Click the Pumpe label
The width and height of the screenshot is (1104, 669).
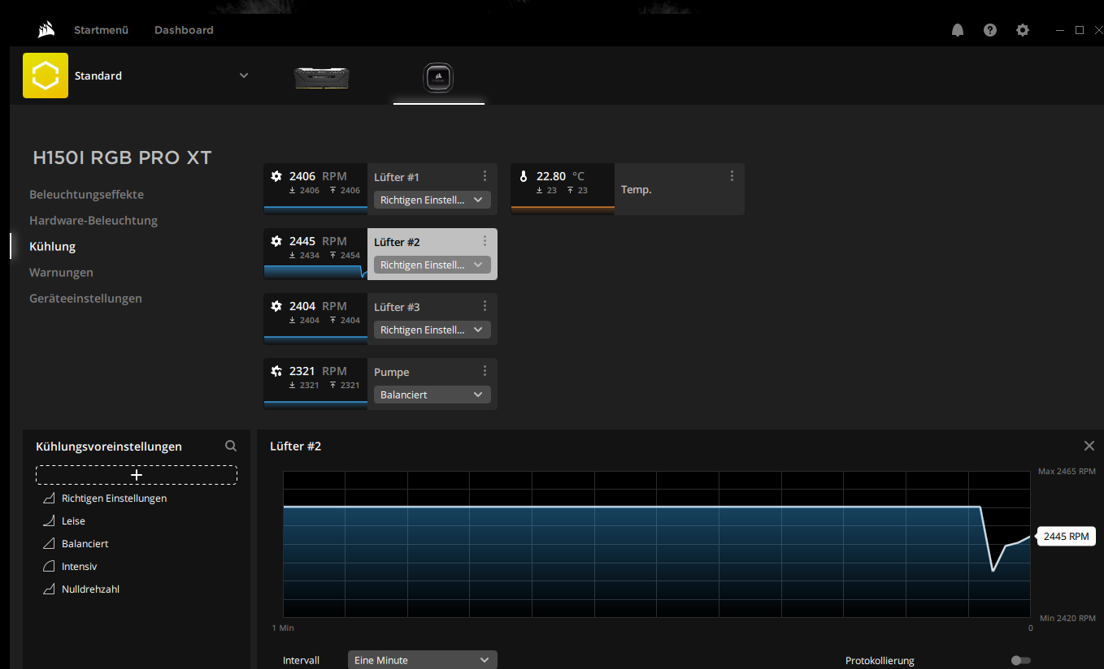pos(392,372)
